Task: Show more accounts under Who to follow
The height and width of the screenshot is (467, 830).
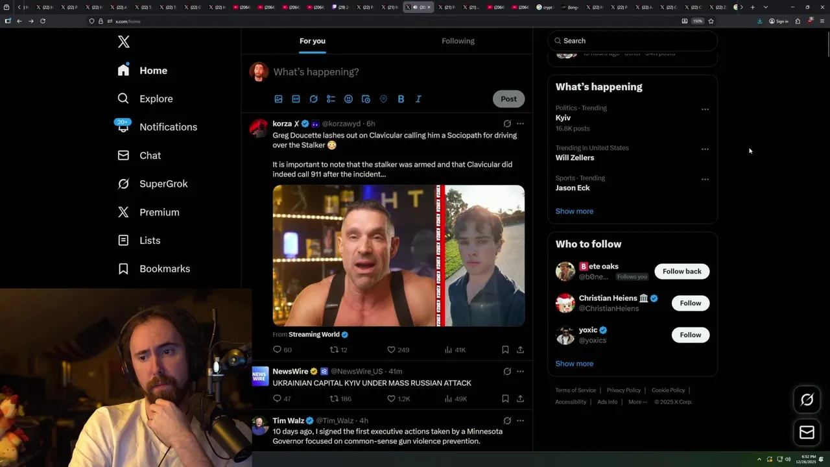Action: [575, 364]
